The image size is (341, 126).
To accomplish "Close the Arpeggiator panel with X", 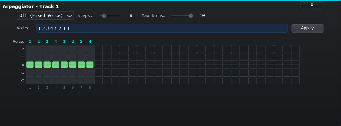I will (312, 5).
